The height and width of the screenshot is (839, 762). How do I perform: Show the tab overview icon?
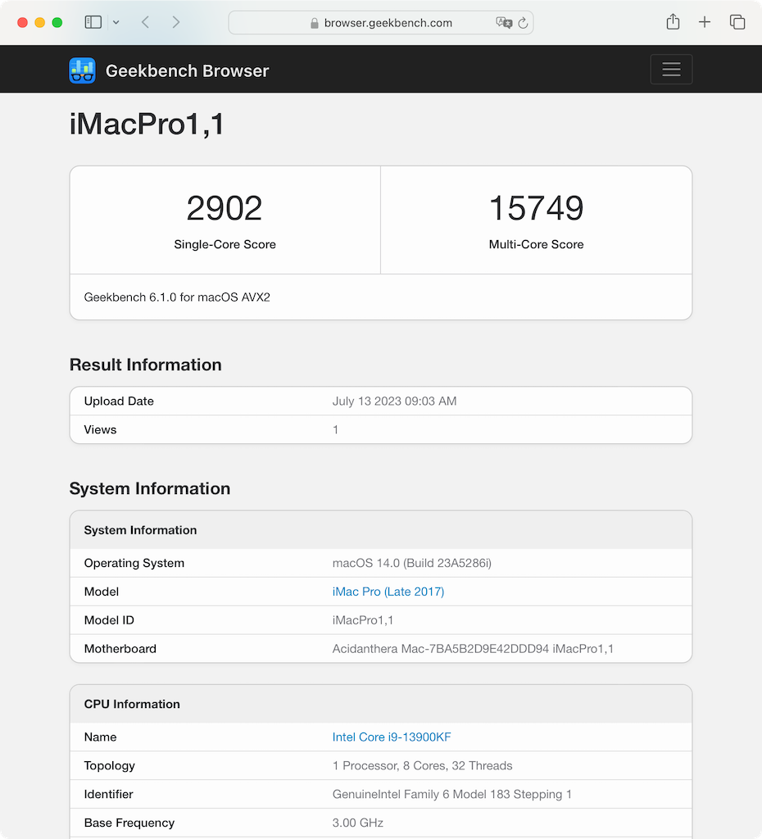click(x=737, y=22)
